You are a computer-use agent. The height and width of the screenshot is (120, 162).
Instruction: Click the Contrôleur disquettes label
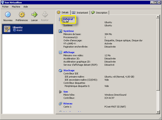pos(74,83)
